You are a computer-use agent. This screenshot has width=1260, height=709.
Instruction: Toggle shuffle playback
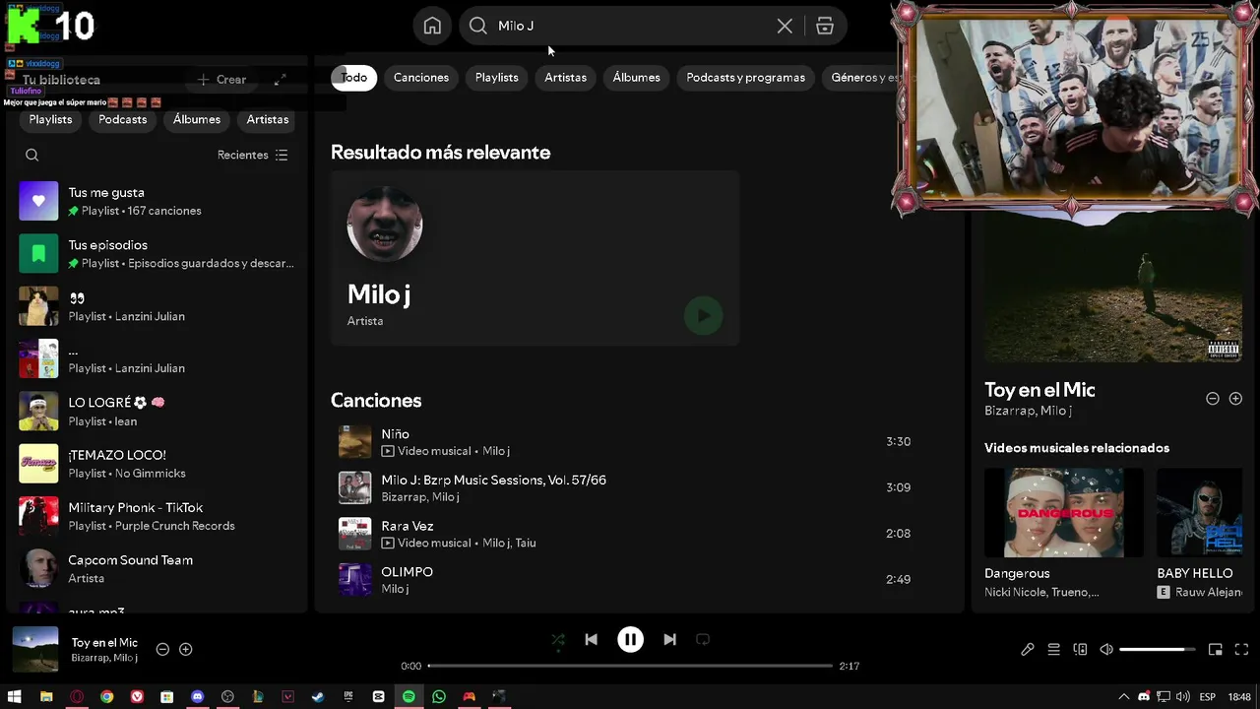[x=558, y=640]
